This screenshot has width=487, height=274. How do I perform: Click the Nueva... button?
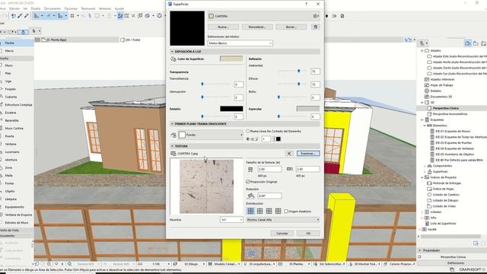click(x=223, y=27)
